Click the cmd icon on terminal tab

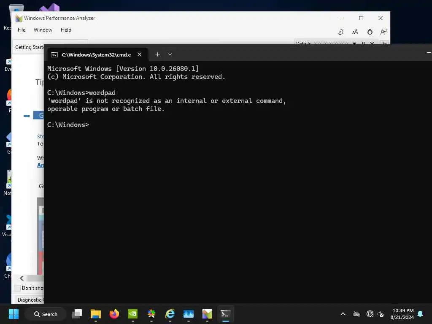click(x=54, y=55)
